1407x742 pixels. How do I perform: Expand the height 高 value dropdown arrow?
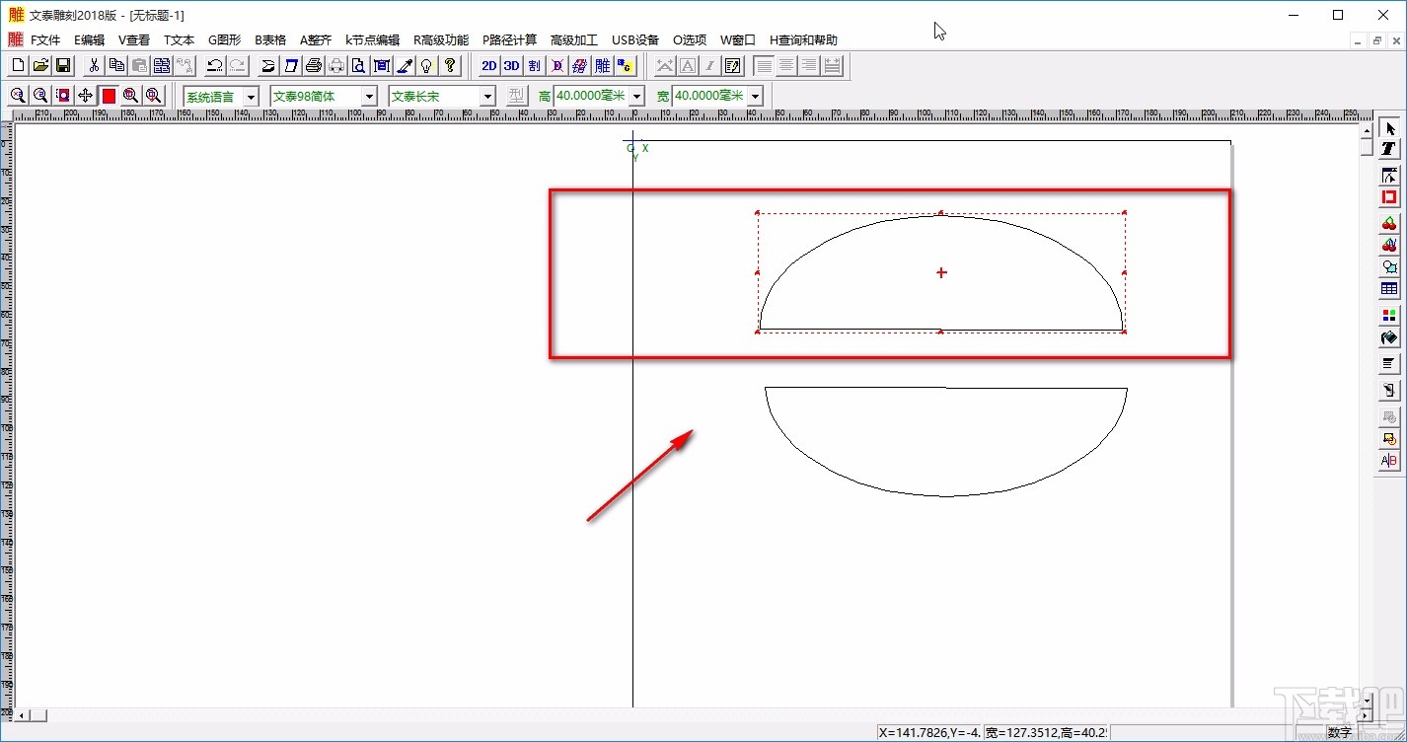pyautogui.click(x=636, y=96)
